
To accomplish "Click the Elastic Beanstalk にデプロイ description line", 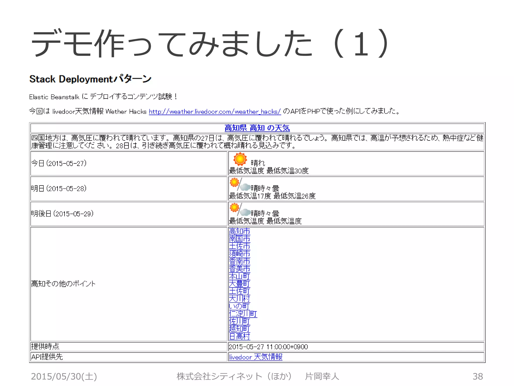I will click(x=103, y=96).
